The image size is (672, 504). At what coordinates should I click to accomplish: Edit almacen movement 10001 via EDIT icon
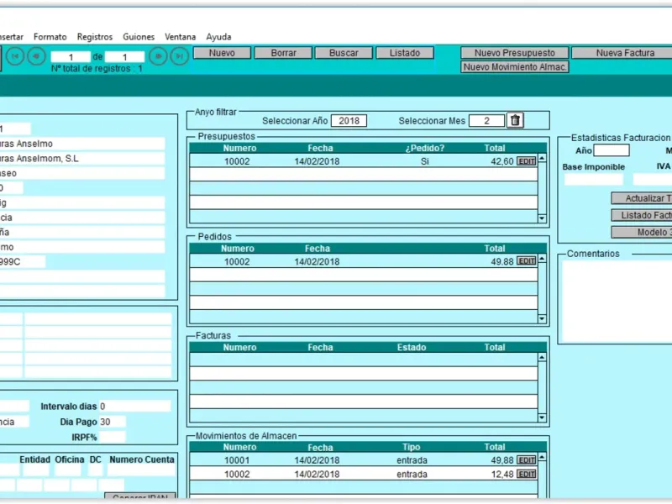527,459
